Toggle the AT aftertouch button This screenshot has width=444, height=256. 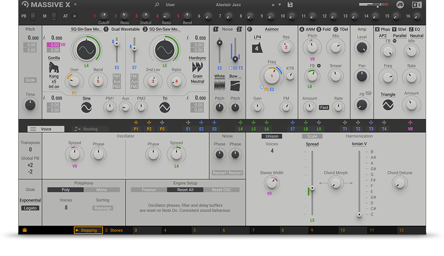[x=74, y=16]
